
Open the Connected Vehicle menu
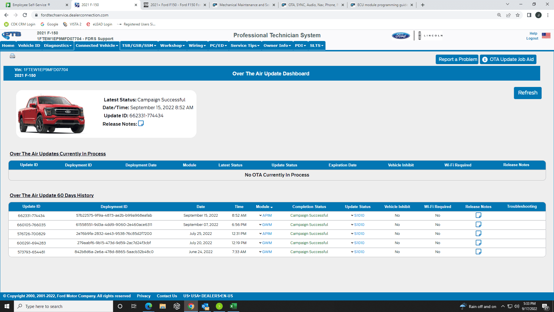tap(97, 46)
